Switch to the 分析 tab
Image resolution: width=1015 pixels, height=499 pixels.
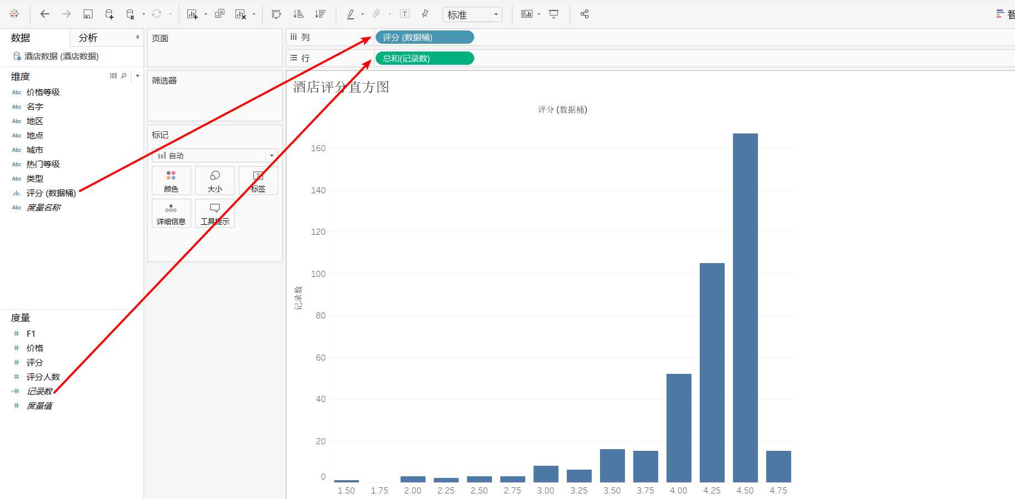click(88, 38)
